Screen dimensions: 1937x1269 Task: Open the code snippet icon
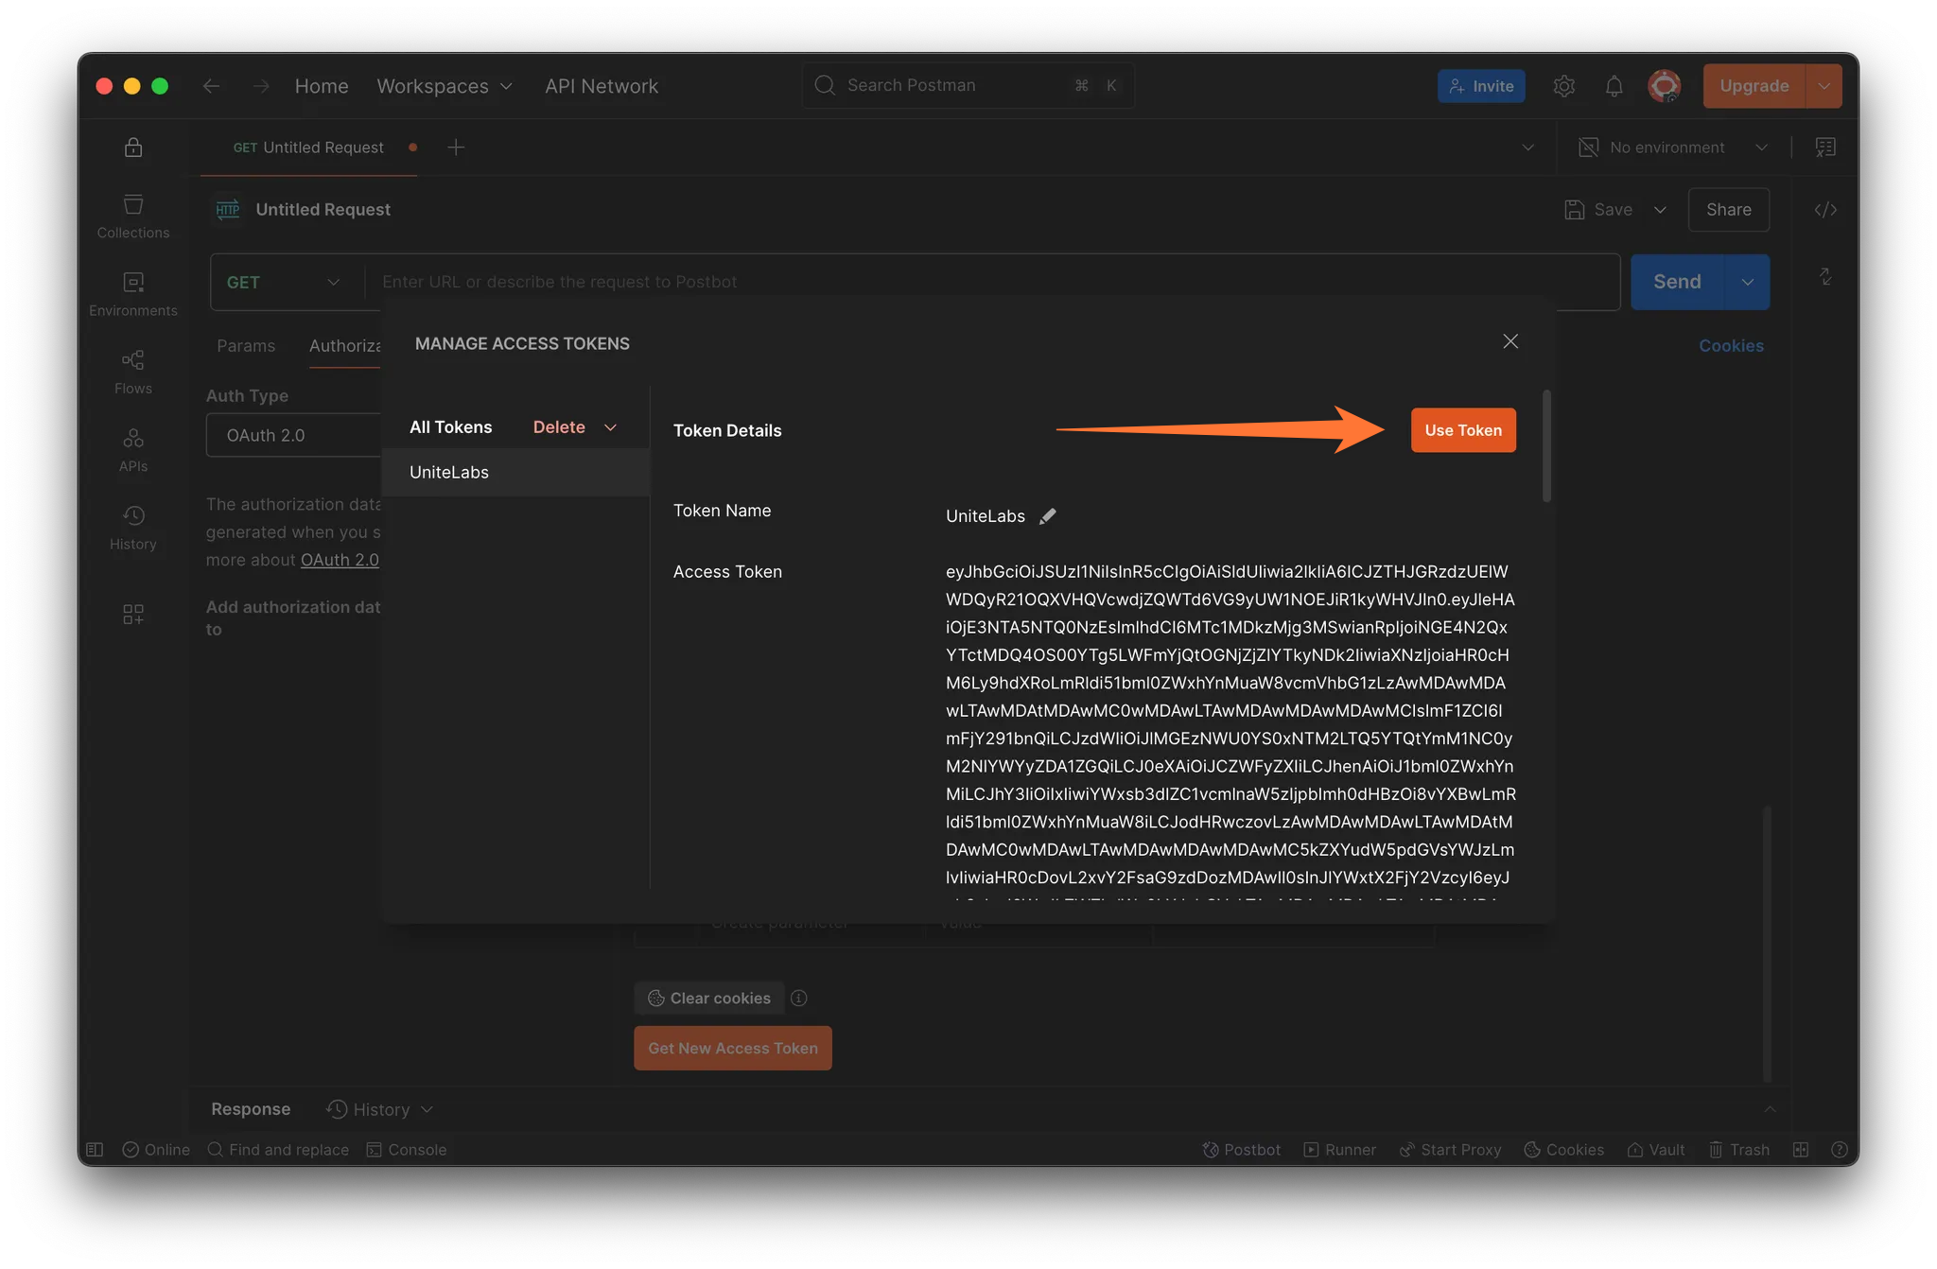coord(1825,210)
